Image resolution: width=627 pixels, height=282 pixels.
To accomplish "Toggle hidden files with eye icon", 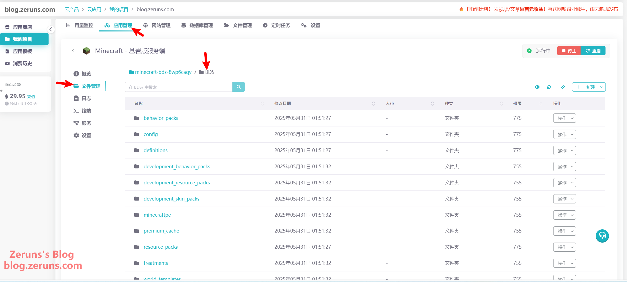I will click(x=537, y=87).
